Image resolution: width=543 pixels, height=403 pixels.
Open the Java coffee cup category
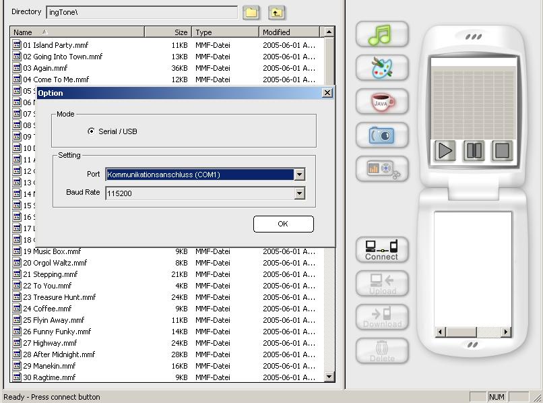[x=382, y=102]
